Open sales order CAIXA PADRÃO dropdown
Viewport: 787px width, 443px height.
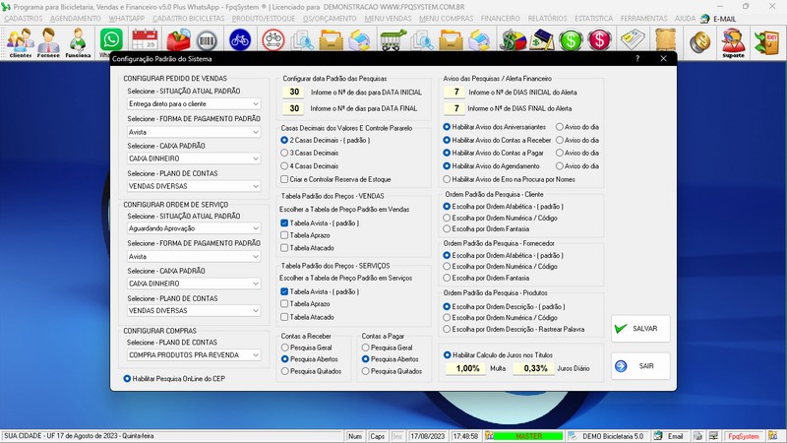click(x=194, y=158)
